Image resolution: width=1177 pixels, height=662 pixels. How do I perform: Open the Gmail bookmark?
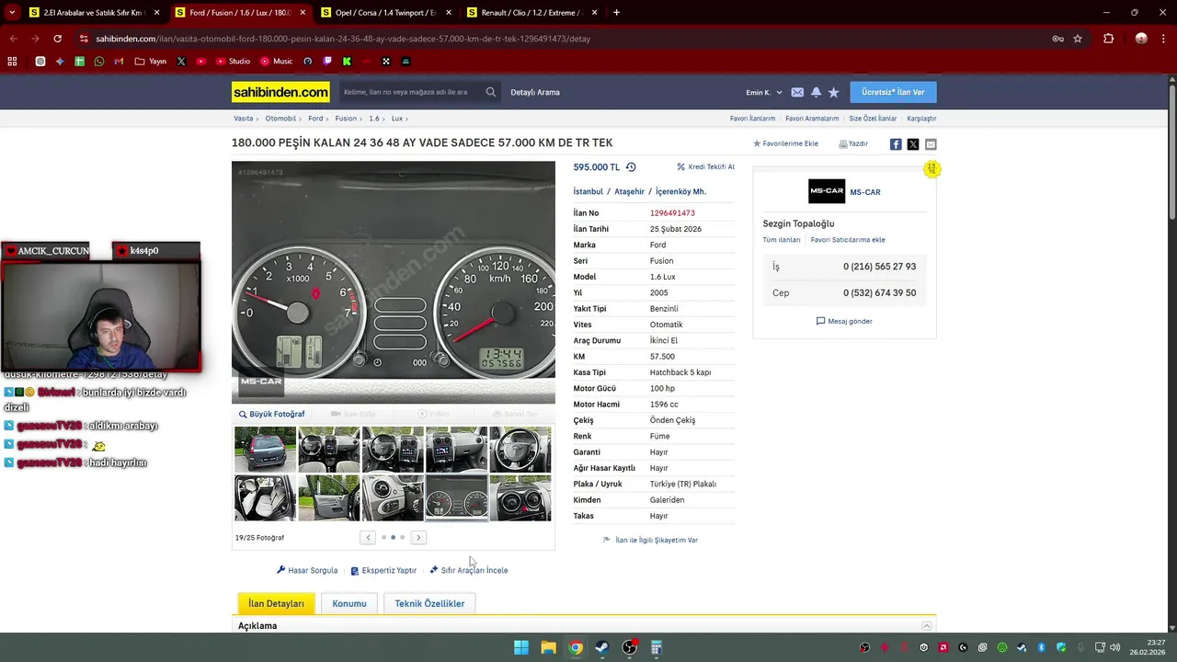[x=119, y=62]
